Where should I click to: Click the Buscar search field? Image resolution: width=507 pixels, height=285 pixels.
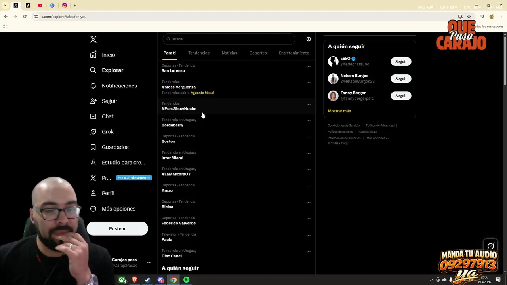coord(229,39)
